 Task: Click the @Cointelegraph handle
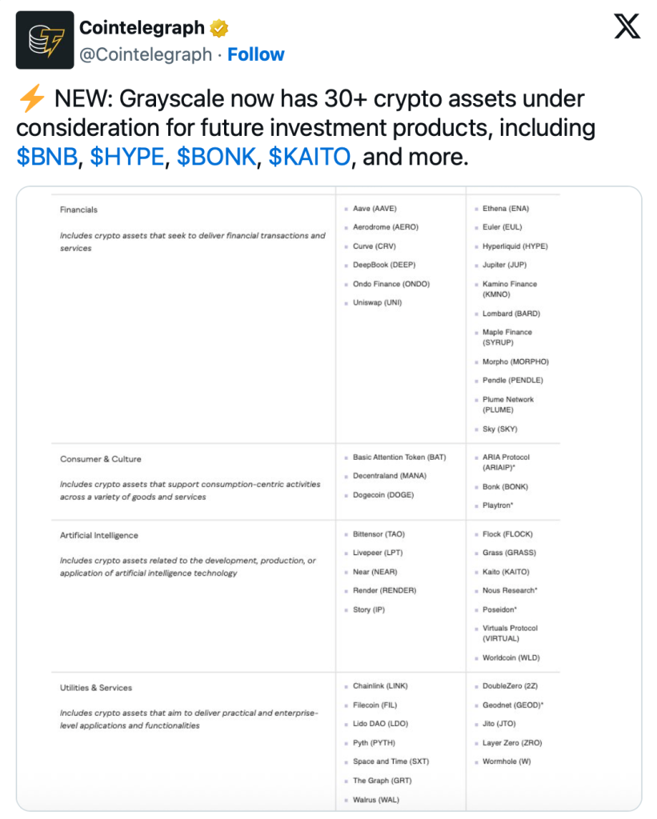(146, 54)
